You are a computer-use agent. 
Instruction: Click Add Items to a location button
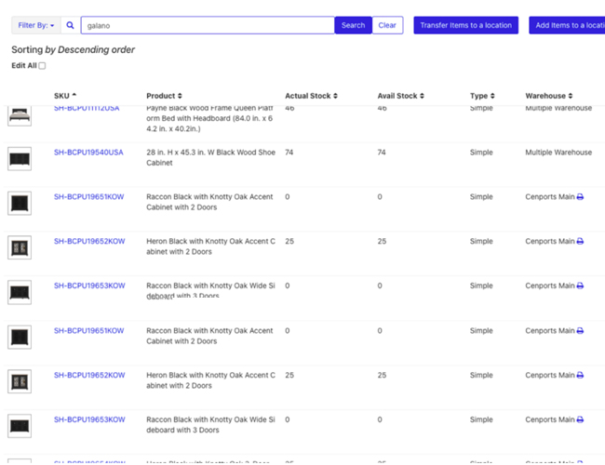[567, 25]
